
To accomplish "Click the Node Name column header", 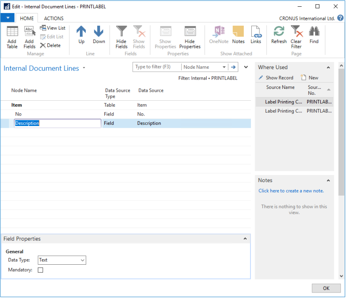I will (24, 91).
